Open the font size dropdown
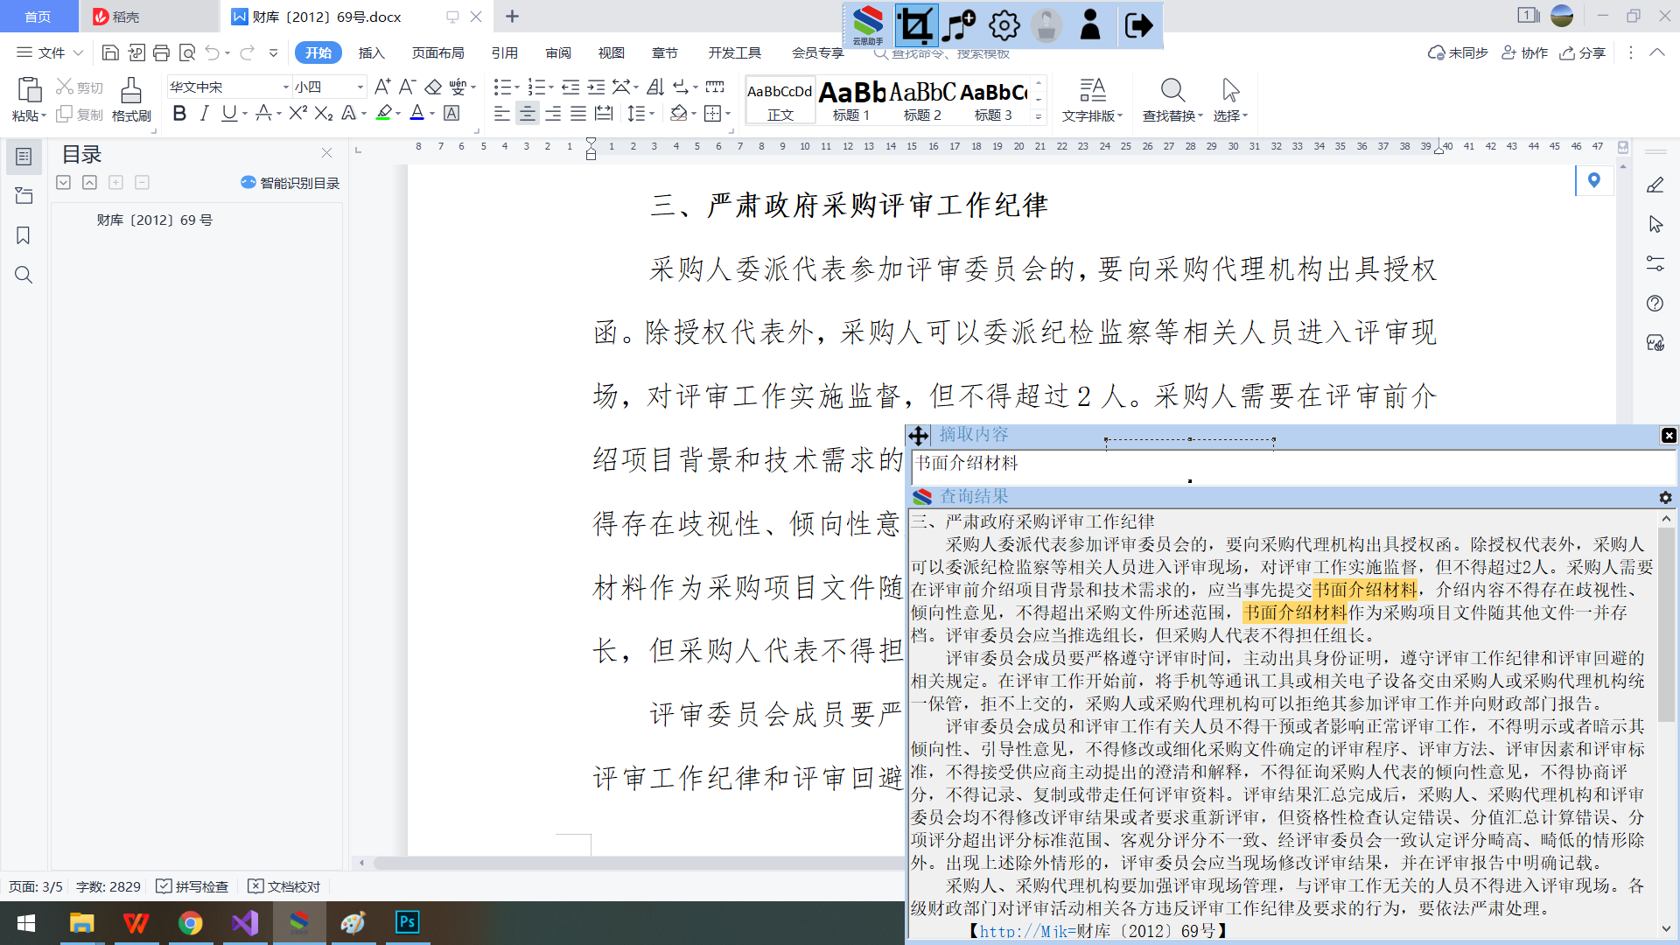 point(360,87)
